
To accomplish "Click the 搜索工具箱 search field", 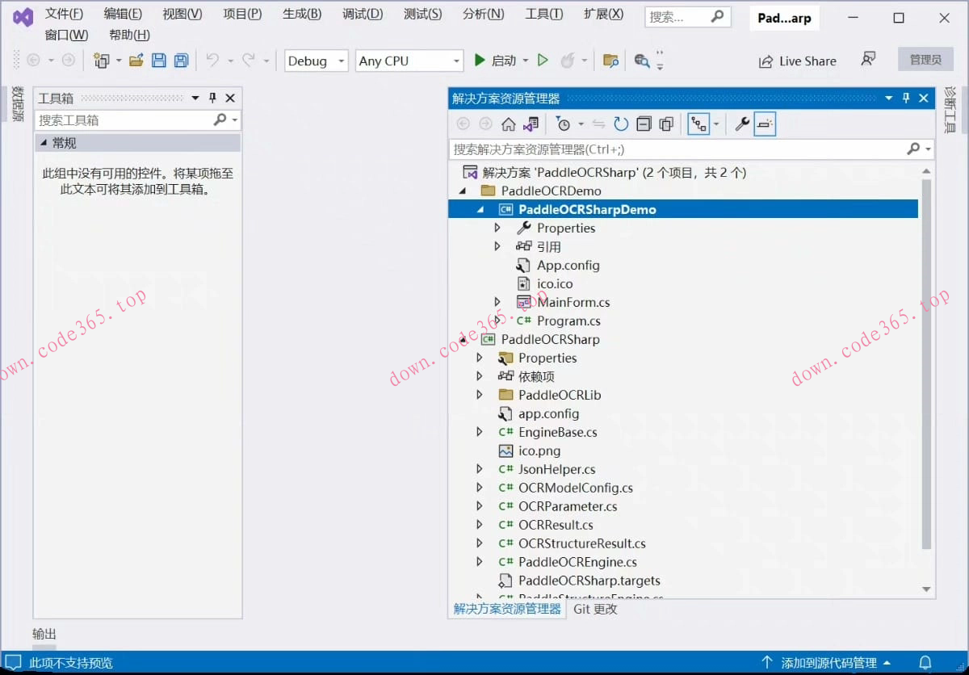I will [x=124, y=119].
